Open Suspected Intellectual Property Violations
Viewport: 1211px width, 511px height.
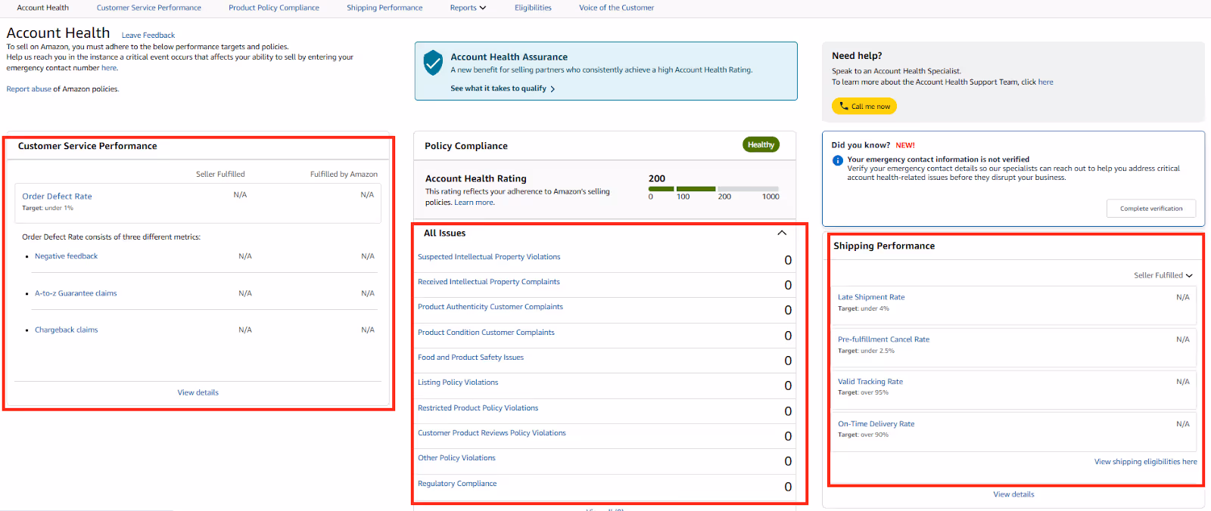[489, 257]
